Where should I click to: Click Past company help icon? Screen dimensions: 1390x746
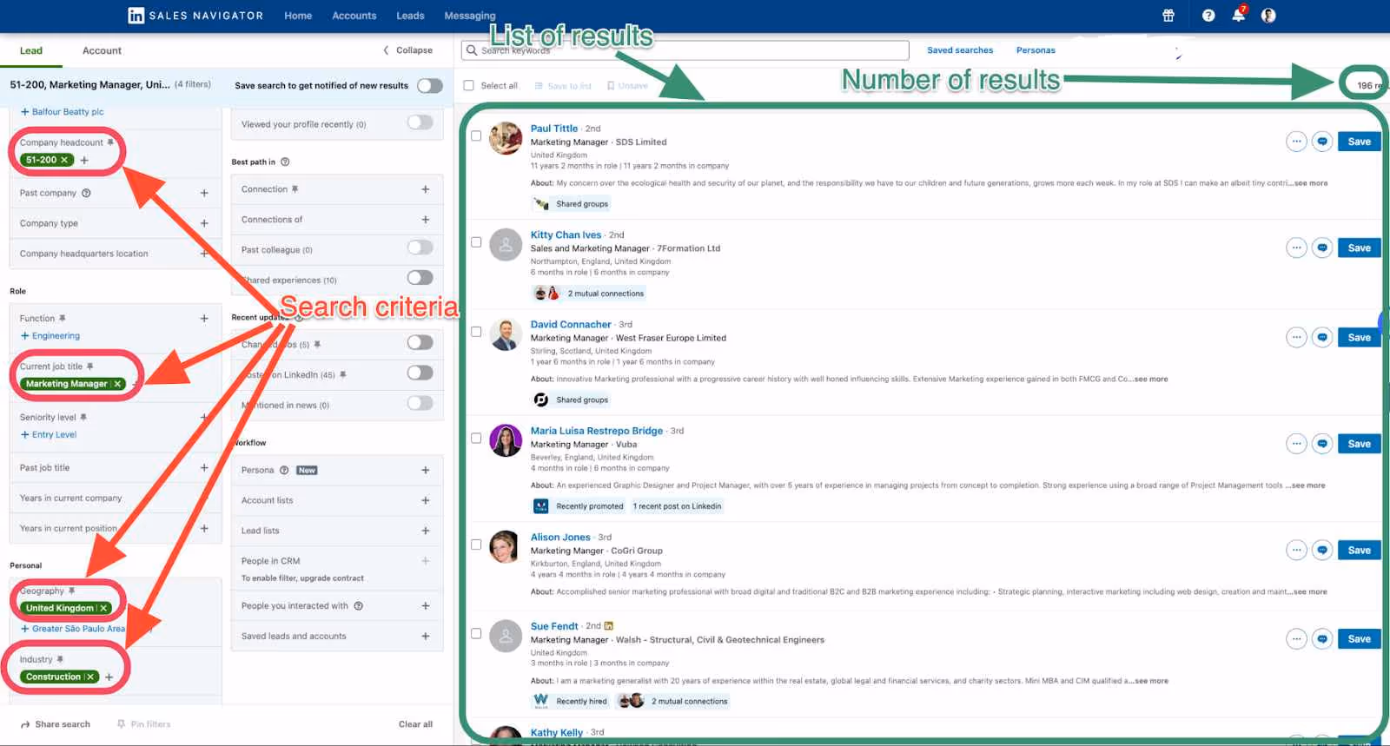click(86, 193)
